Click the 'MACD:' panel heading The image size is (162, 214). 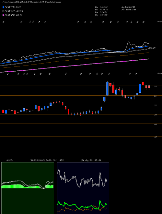pos(9,160)
